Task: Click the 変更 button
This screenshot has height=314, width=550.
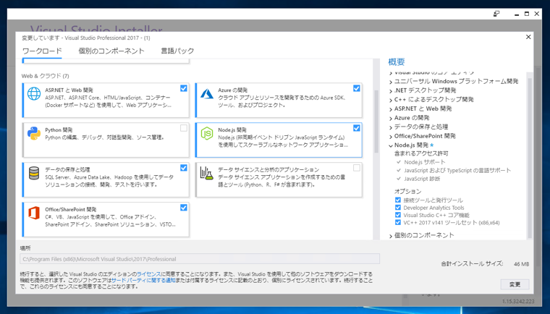Action: [515, 284]
